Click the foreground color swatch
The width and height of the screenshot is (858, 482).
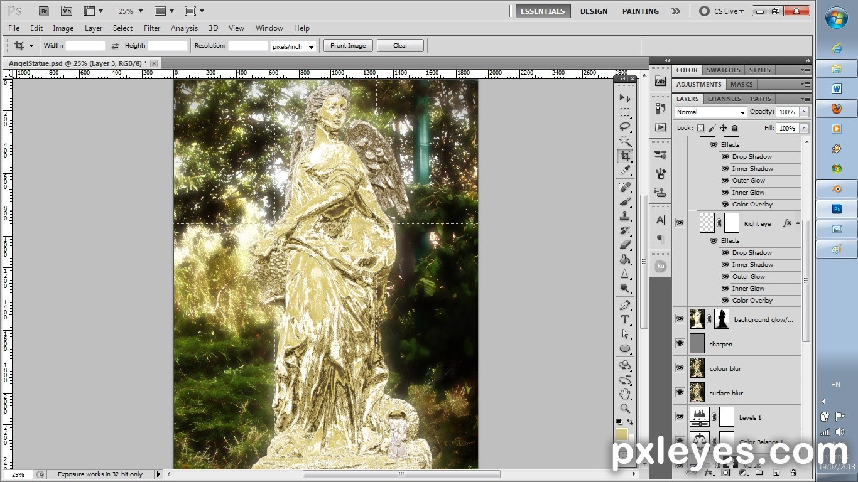622,434
